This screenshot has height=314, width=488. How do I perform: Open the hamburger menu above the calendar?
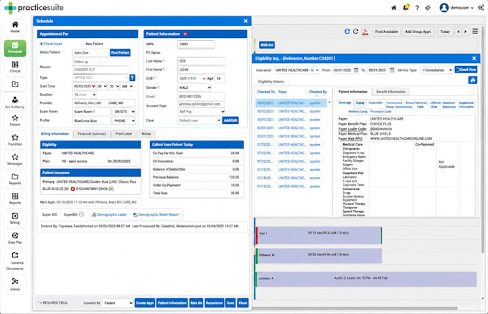pyautogui.click(x=475, y=32)
